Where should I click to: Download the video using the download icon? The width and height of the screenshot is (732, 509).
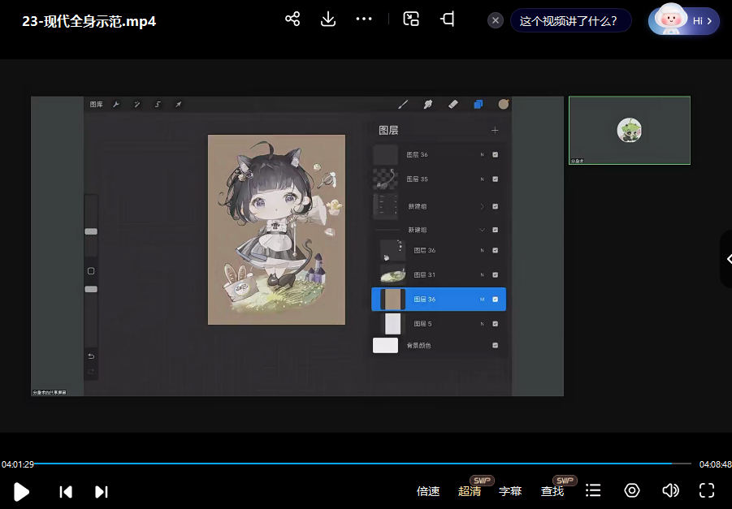[x=328, y=19]
